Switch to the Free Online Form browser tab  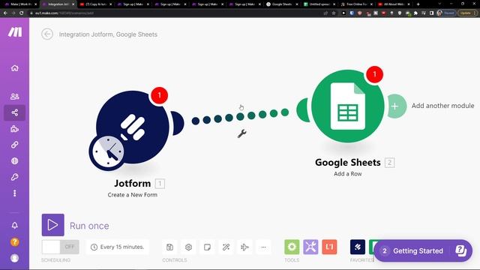click(x=357, y=4)
